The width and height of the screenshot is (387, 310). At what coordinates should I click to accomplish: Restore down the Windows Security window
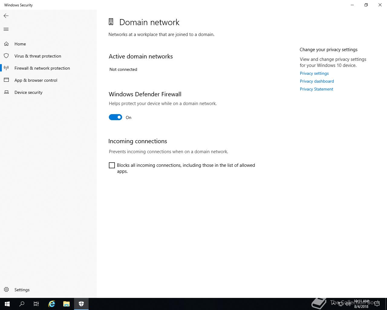tap(366, 5)
